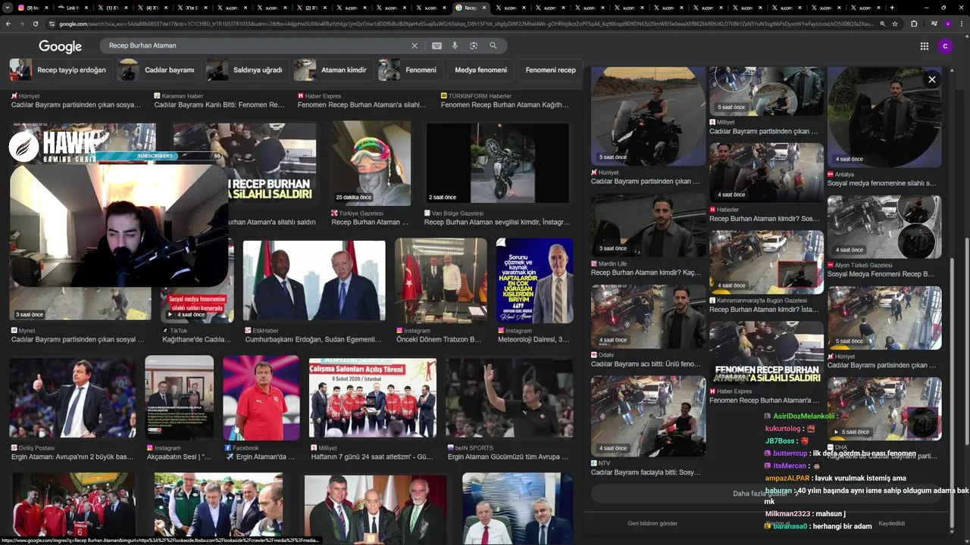Open the Antalya sosyal medya fenomenine image
Viewport: 970px width, 545px height.
(x=884, y=117)
